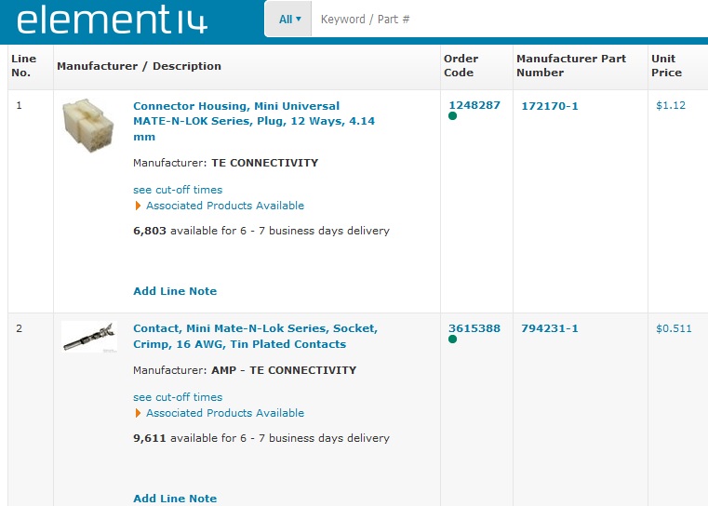The image size is (708, 506).
Task: Expand Associated Products arrow for line 2
Action: pos(139,413)
